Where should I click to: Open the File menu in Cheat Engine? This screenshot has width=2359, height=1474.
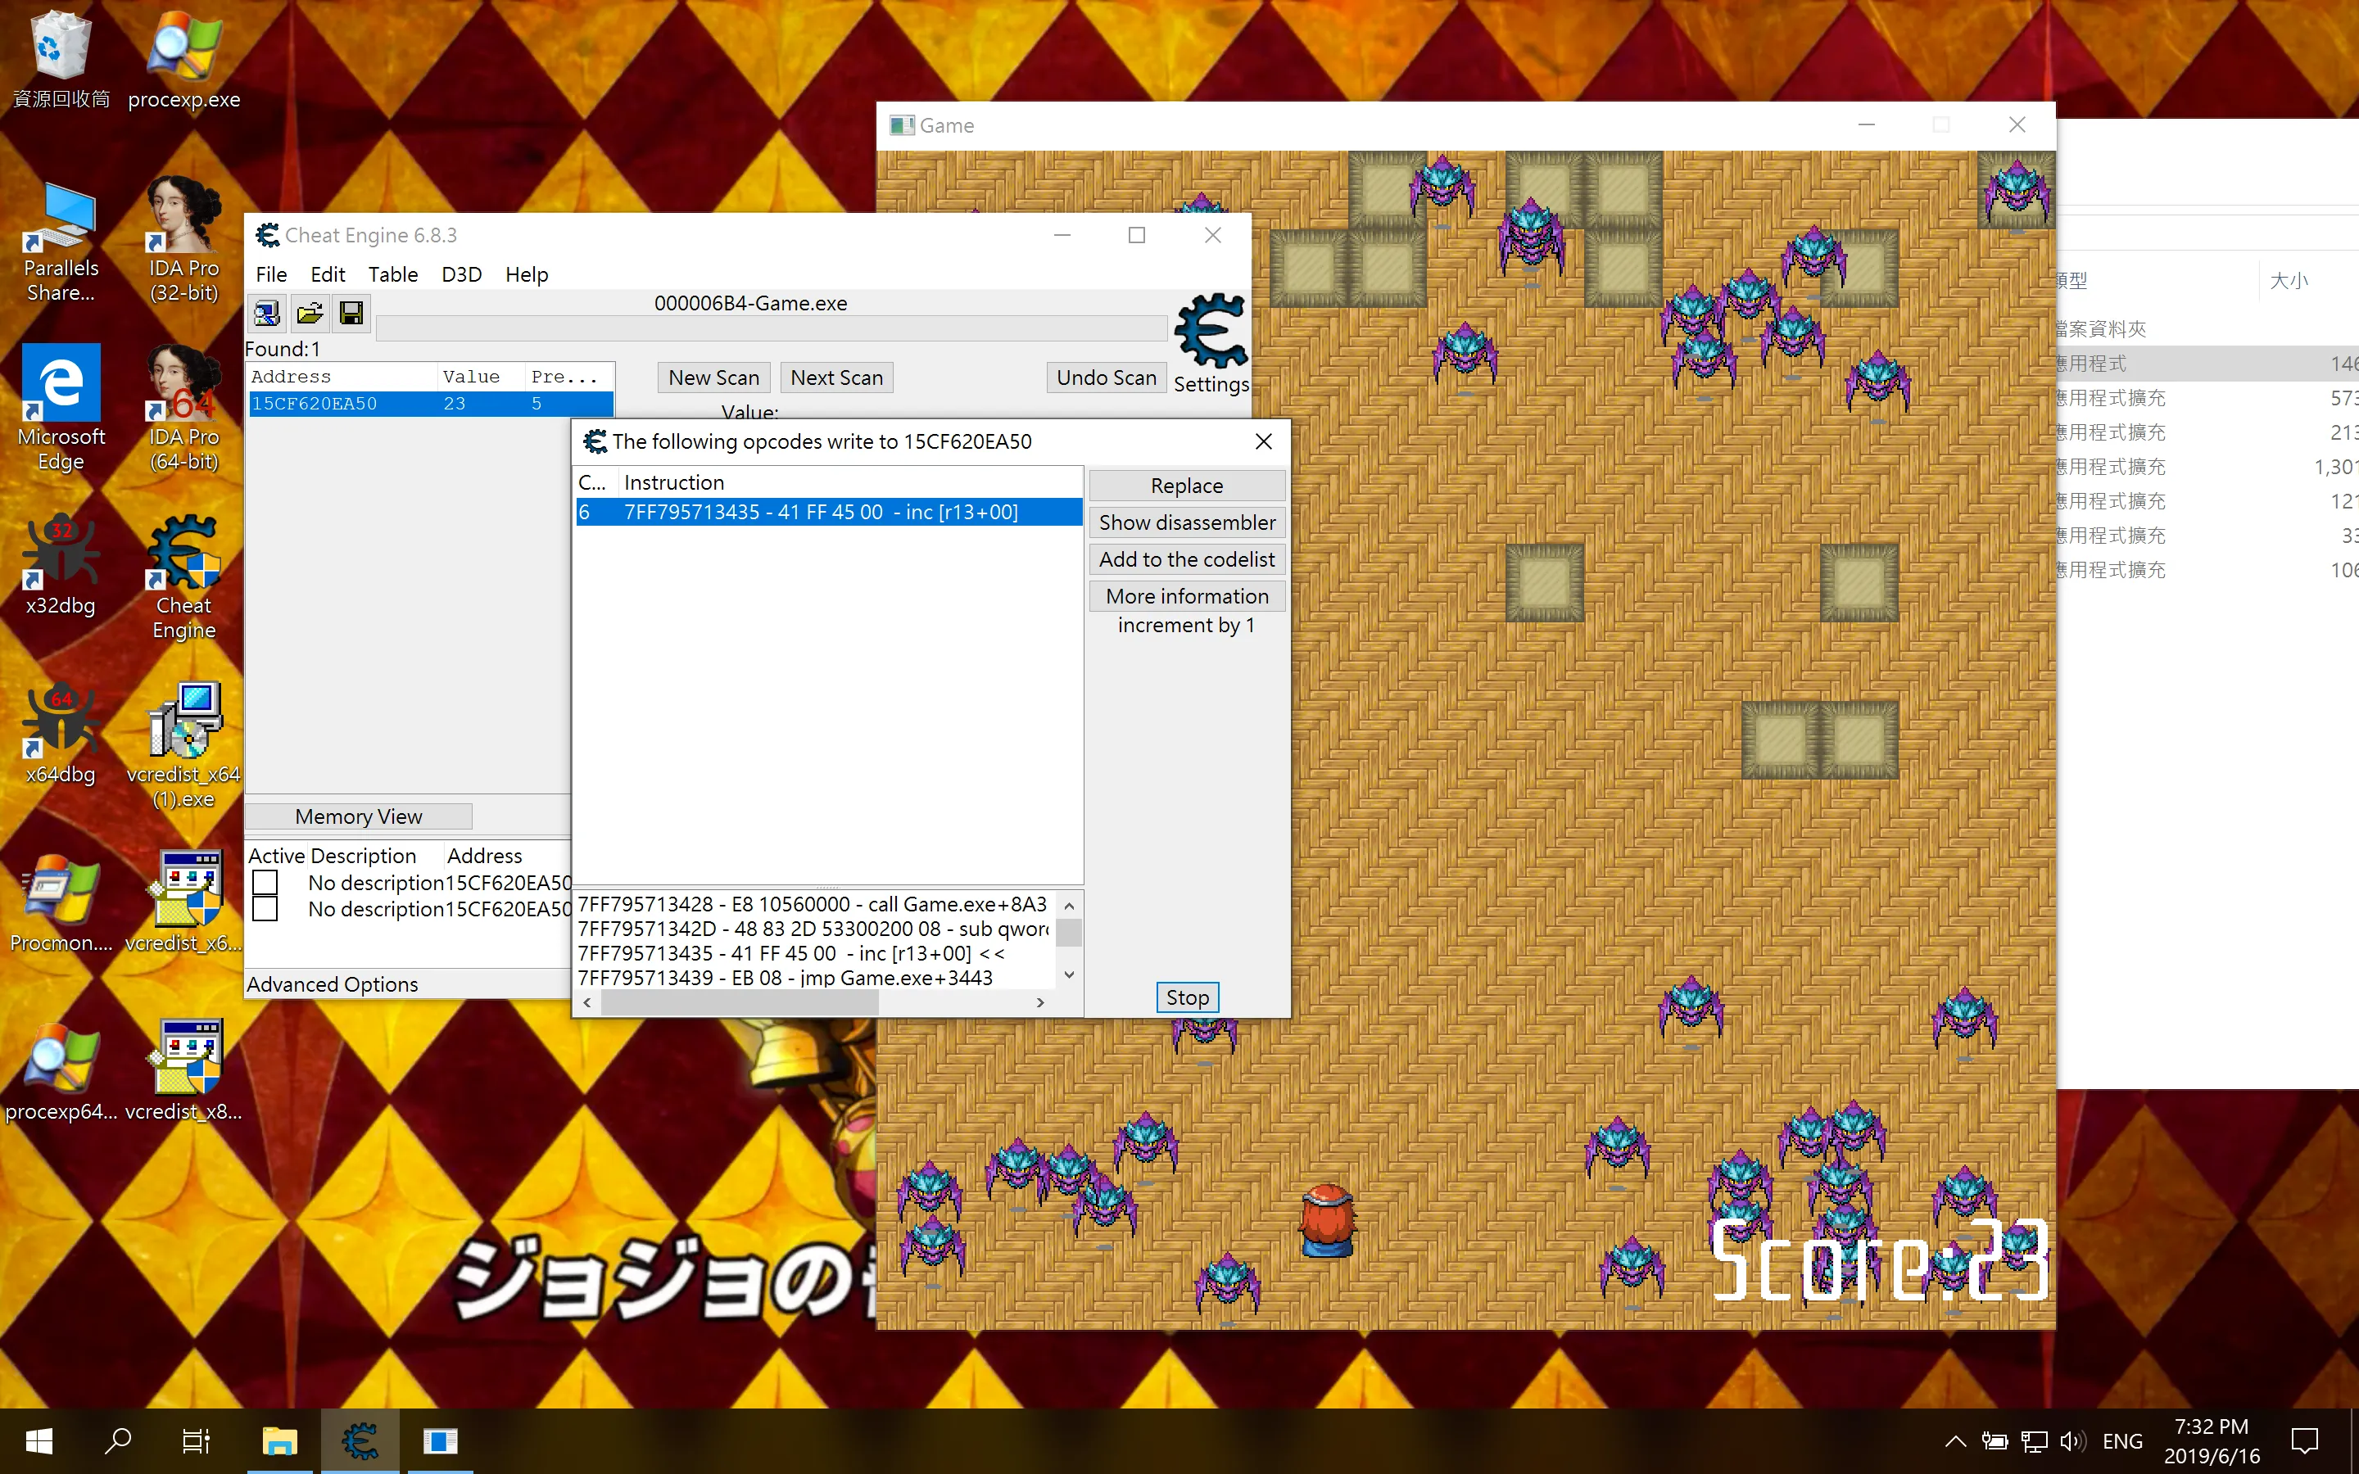pos(271,275)
